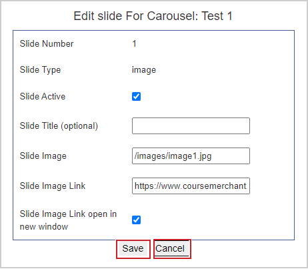Click the Slide Type label

[40, 70]
